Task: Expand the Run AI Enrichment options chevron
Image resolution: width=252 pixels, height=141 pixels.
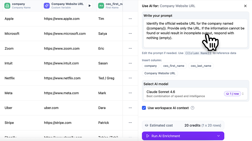Action: tap(218, 136)
